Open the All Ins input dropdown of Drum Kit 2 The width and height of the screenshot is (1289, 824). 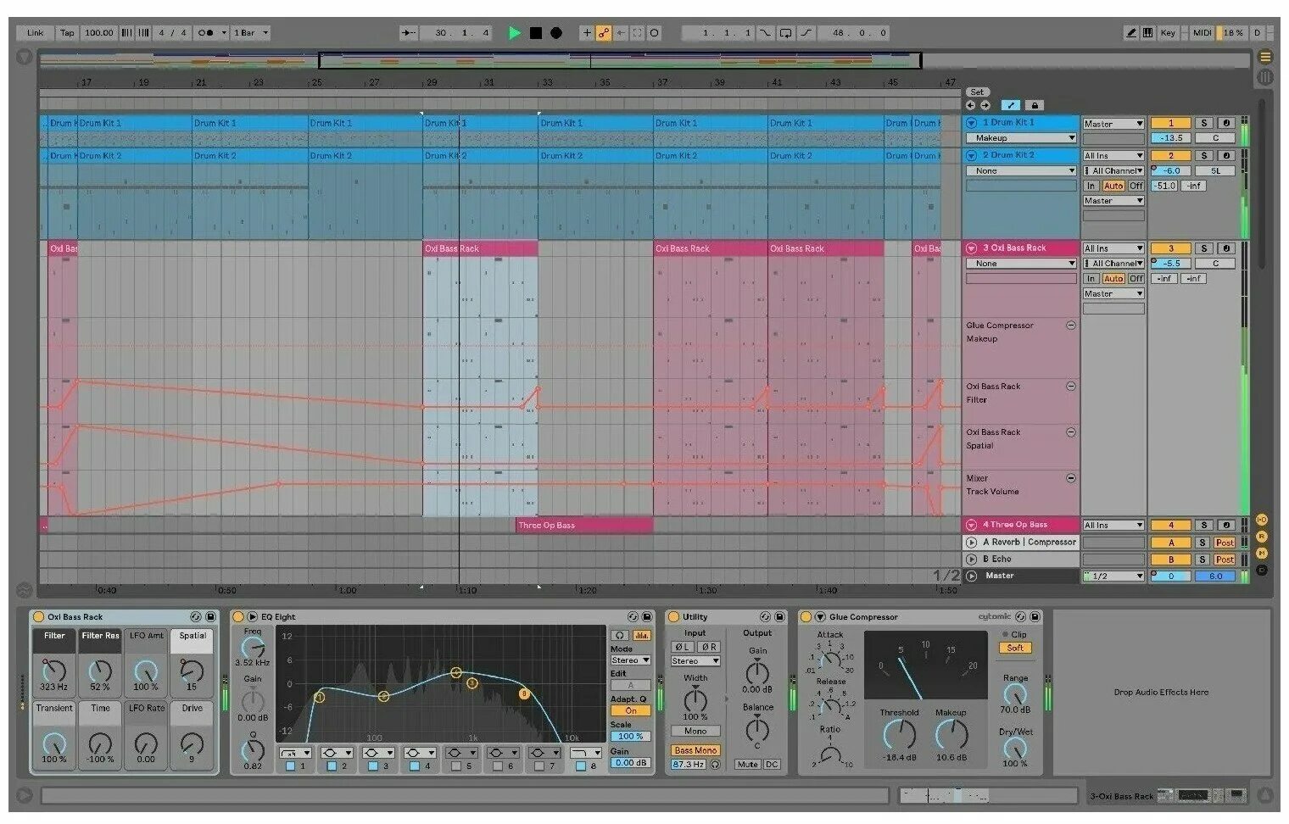click(1113, 156)
